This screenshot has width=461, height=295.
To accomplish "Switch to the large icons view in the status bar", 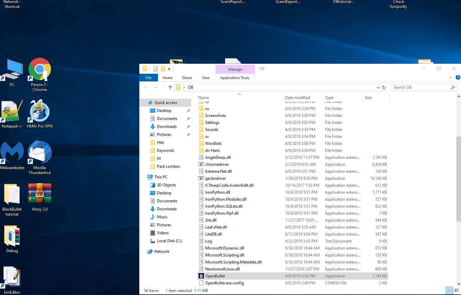I will coord(456,290).
